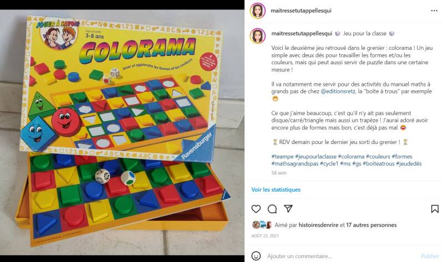Image resolution: width=443 pixels, height=262 pixels.
Task: Open the Colorama game photo
Action: tap(122, 132)
